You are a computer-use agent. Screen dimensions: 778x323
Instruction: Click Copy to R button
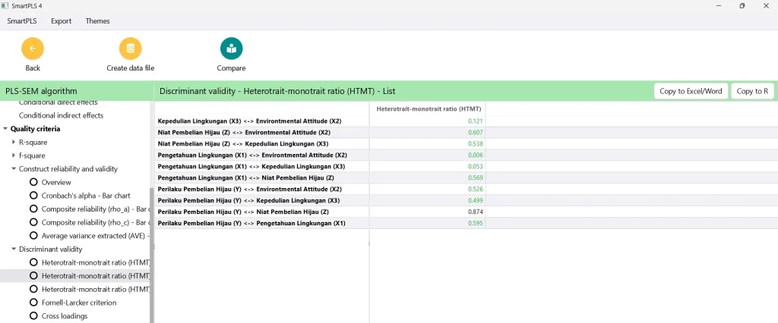752,91
